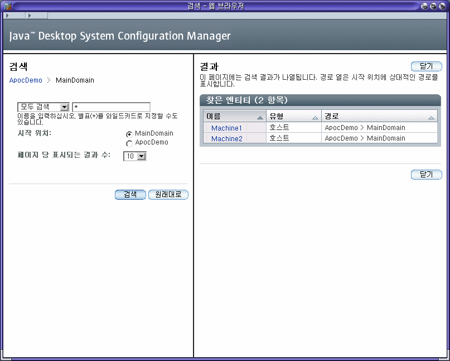Click the 검색 search button
Screen dimensions: 450x361
tap(130, 194)
